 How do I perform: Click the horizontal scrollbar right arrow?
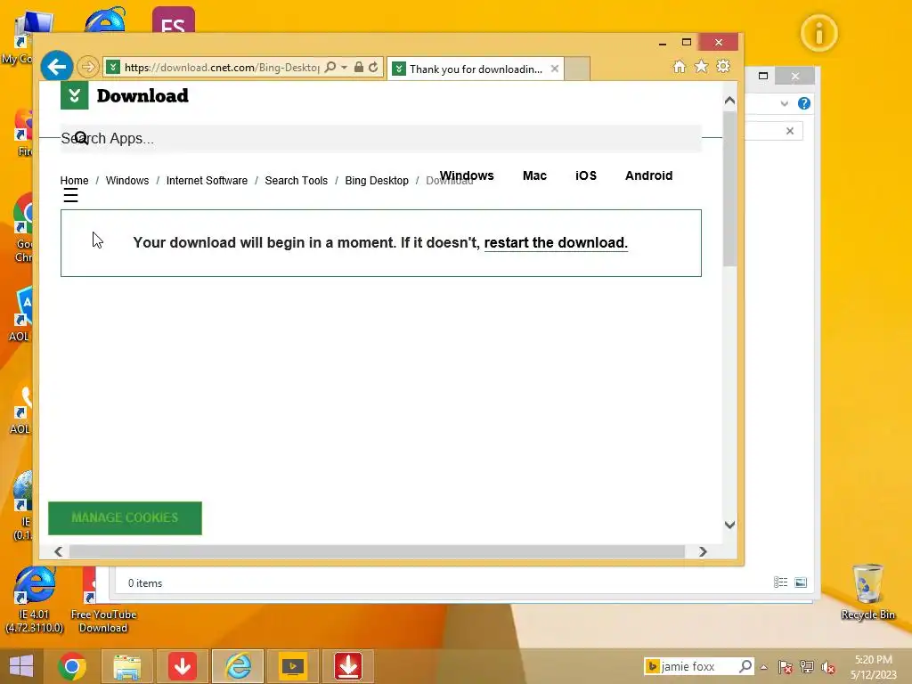pyautogui.click(x=703, y=551)
